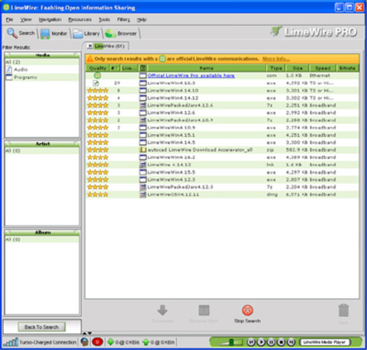Click the Artist filter panel header

point(42,144)
